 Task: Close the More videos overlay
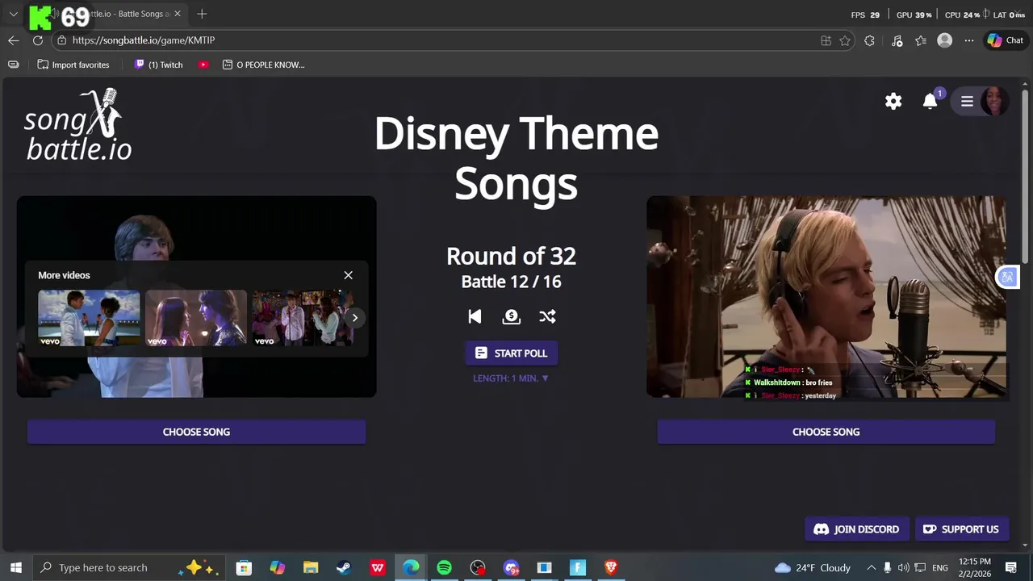349,275
